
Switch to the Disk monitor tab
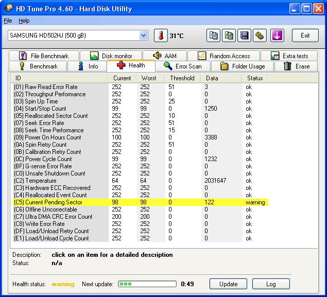[x=111, y=56]
